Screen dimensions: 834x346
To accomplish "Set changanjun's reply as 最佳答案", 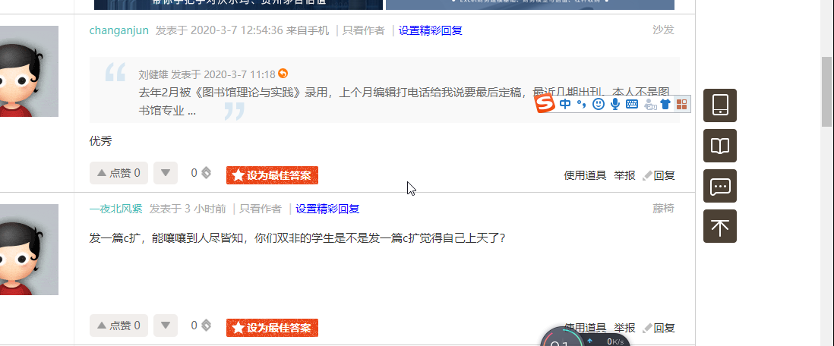I will 272,175.
